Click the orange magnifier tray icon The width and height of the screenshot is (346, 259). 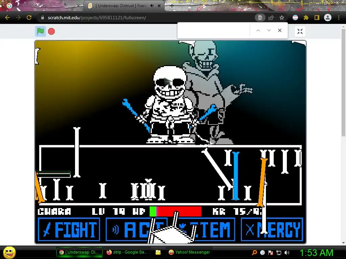pyautogui.click(x=254, y=253)
